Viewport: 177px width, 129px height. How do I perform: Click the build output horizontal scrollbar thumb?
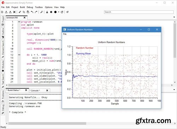(47, 123)
